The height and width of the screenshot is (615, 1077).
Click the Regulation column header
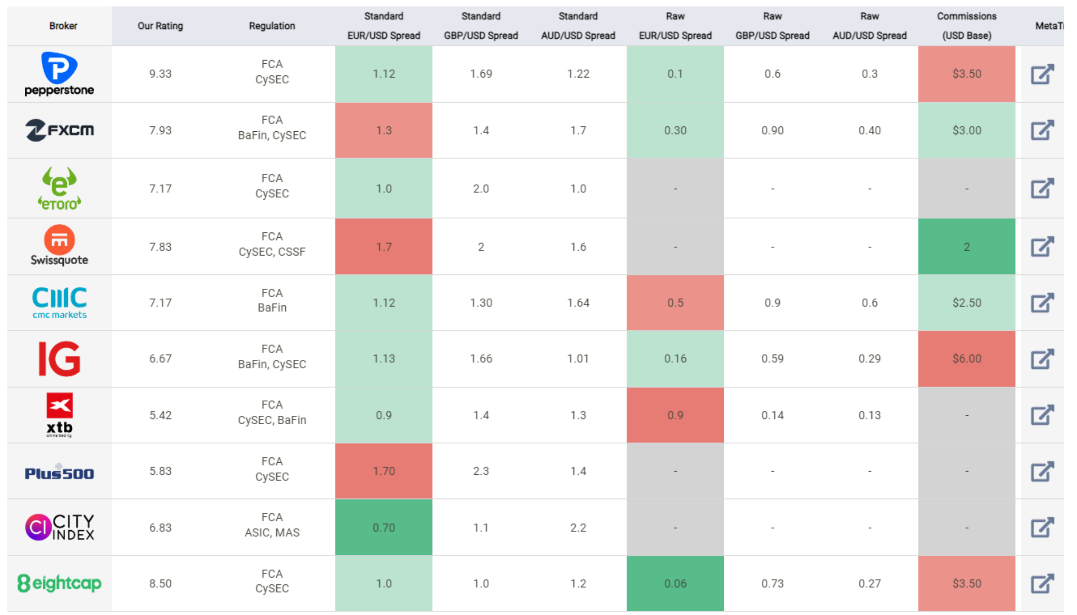tap(272, 26)
